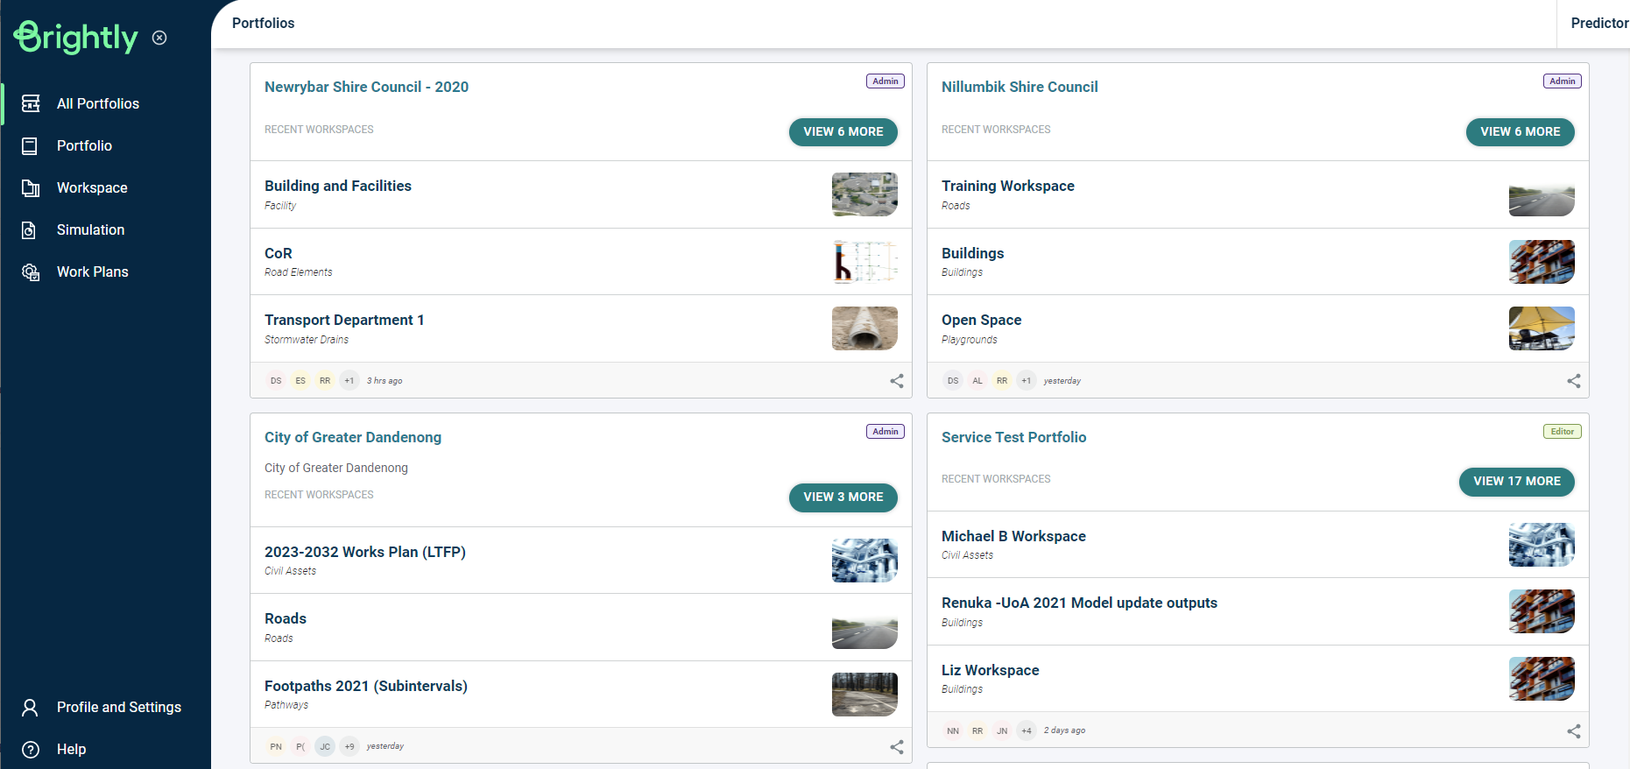Click Liz Workspace buildings thumbnail
The height and width of the screenshot is (769, 1630).
click(x=1542, y=679)
